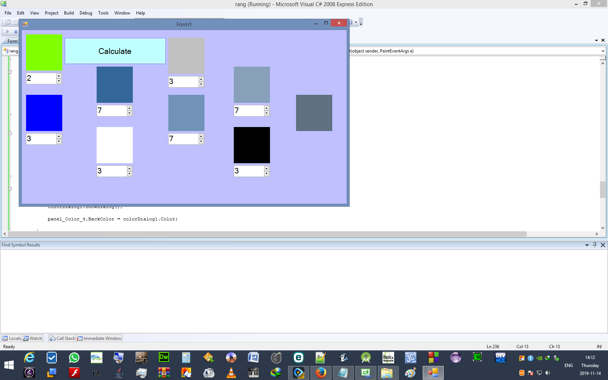Open Android Studio from the taskbar
The height and width of the screenshot is (380, 608).
coord(366,358)
